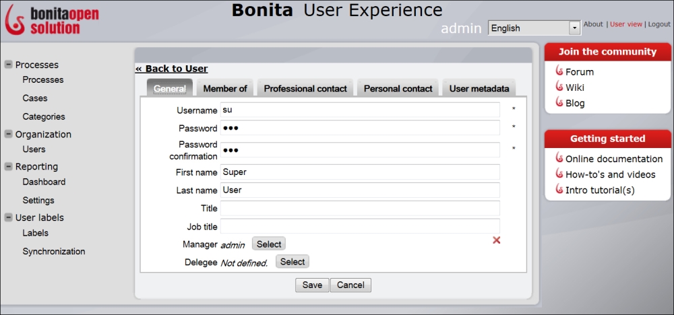Open the Reporting Dashboard
The height and width of the screenshot is (315, 674).
tap(44, 182)
